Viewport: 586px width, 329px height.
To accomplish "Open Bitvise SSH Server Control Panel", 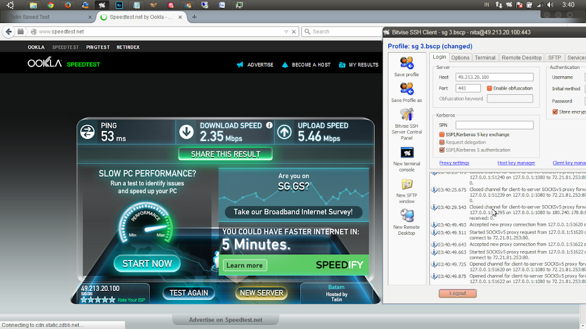I will click(x=406, y=114).
